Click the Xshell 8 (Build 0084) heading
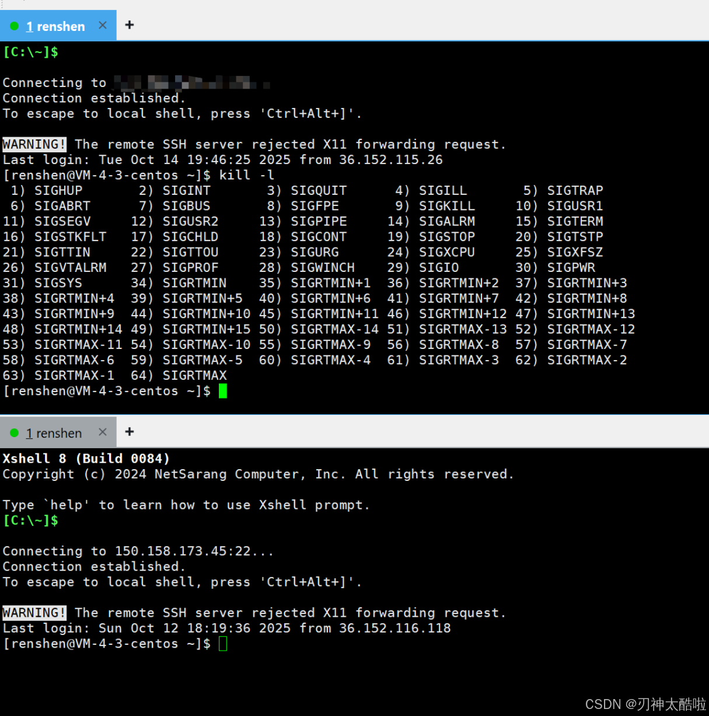 (x=86, y=459)
